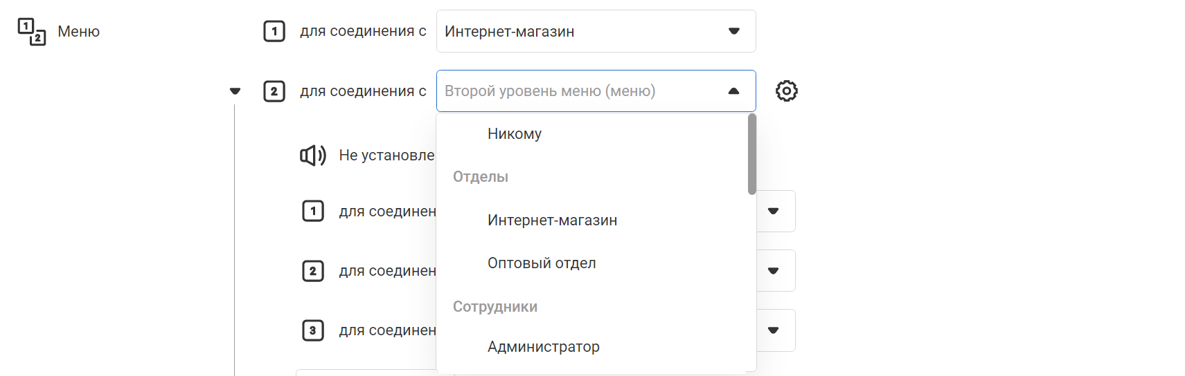Click the Меню icon with numbered squares

point(32,32)
